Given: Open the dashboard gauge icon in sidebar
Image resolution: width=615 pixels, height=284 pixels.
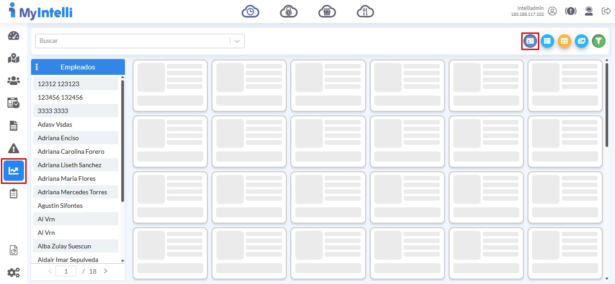Looking at the screenshot, I should coord(14,36).
